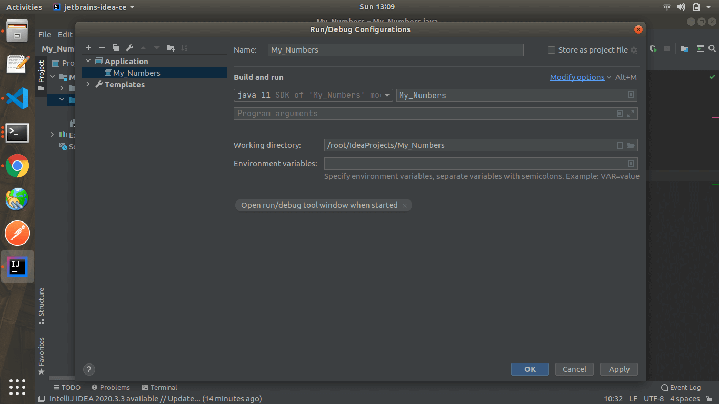This screenshot has height=404, width=719.
Task: Expand the program arguments field
Action: pos(631,114)
